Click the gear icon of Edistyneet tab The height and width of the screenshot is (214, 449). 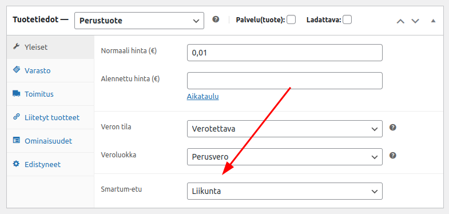(17, 164)
